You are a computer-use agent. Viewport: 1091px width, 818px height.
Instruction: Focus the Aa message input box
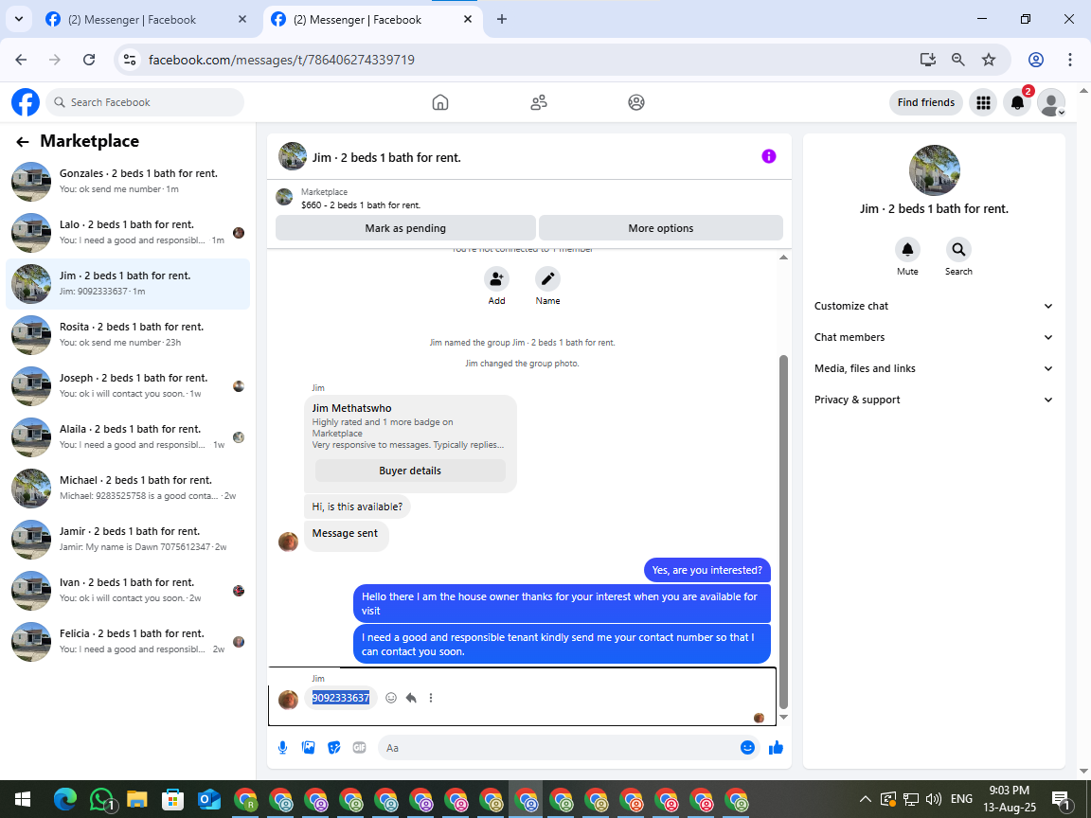[x=557, y=748]
